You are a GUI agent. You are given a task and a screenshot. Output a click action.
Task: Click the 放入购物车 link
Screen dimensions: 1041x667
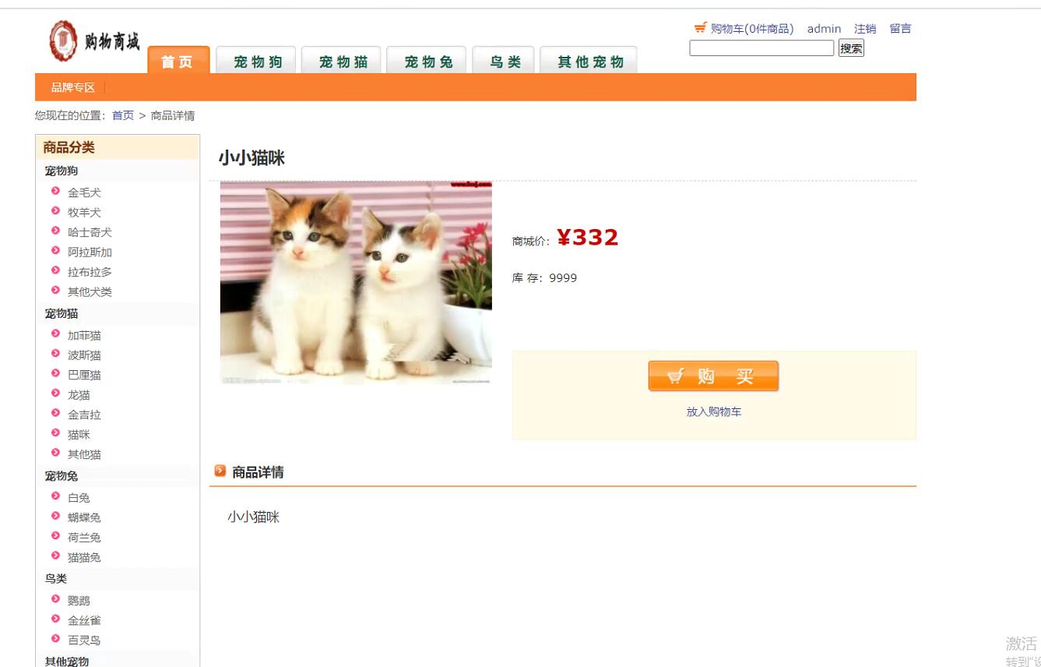[714, 411]
